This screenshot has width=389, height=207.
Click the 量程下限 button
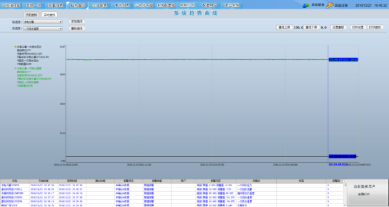(312, 27)
